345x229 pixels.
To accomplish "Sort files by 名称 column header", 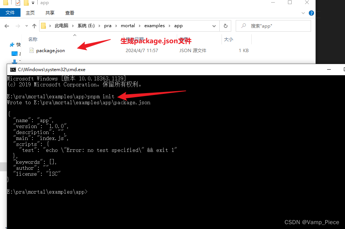I will 33,39.
